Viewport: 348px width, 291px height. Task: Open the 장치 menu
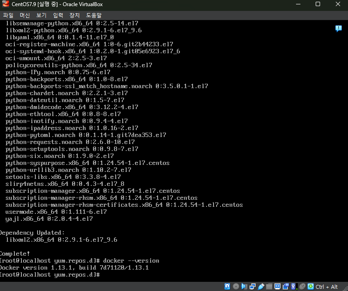[x=74, y=15]
